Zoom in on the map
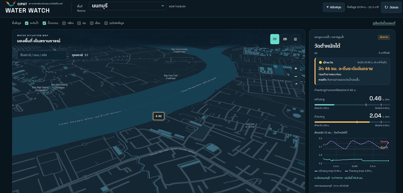Image resolution: width=403 pixels, height=193 pixels. [296, 68]
